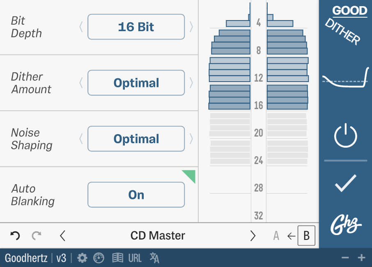Open the 16 Bit depth selector
This screenshot has width=372, height=267.
point(136,27)
